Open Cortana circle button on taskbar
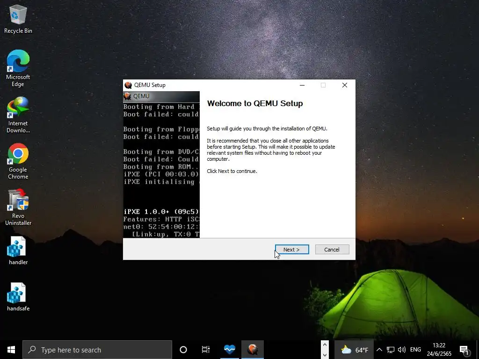Image resolution: width=479 pixels, height=359 pixels. 183,350
